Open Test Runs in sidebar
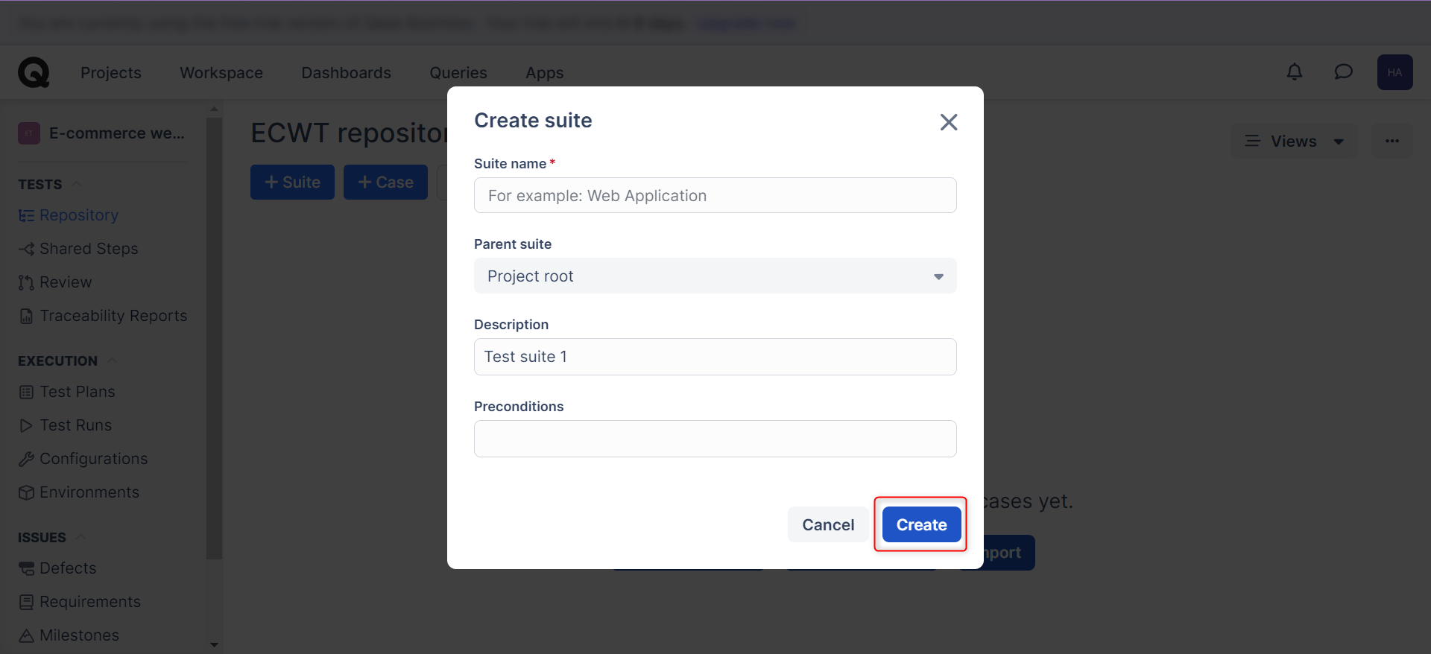1431x654 pixels. 75,425
